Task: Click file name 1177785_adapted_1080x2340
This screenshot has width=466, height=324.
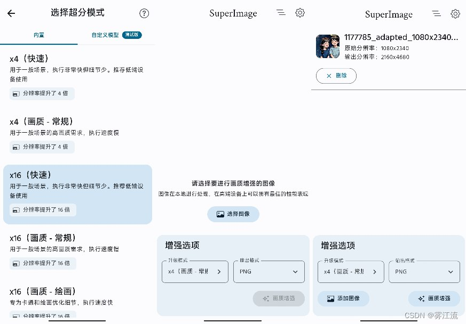Action: (401, 37)
